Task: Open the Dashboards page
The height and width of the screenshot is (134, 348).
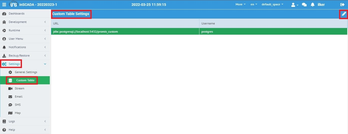Action: pyautogui.click(x=17, y=14)
